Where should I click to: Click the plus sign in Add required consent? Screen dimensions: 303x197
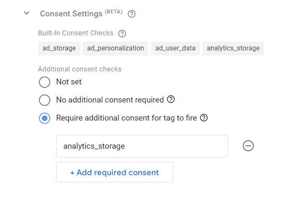(72, 173)
